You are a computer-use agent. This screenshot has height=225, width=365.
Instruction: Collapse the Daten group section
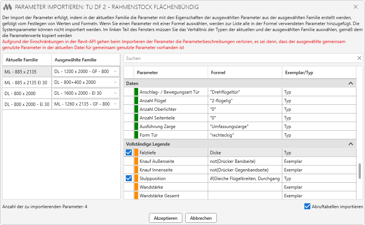[x=350, y=83]
